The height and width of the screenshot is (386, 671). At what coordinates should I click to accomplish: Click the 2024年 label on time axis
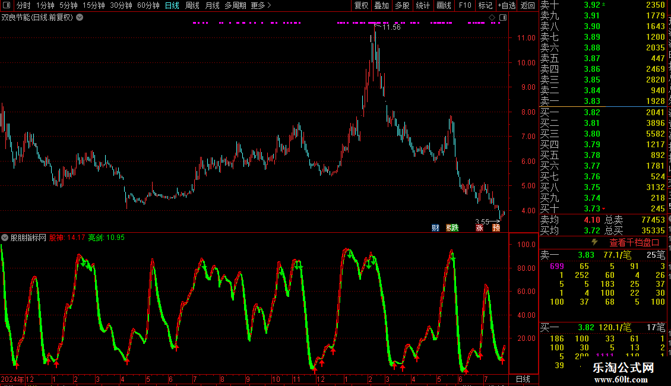(12, 379)
